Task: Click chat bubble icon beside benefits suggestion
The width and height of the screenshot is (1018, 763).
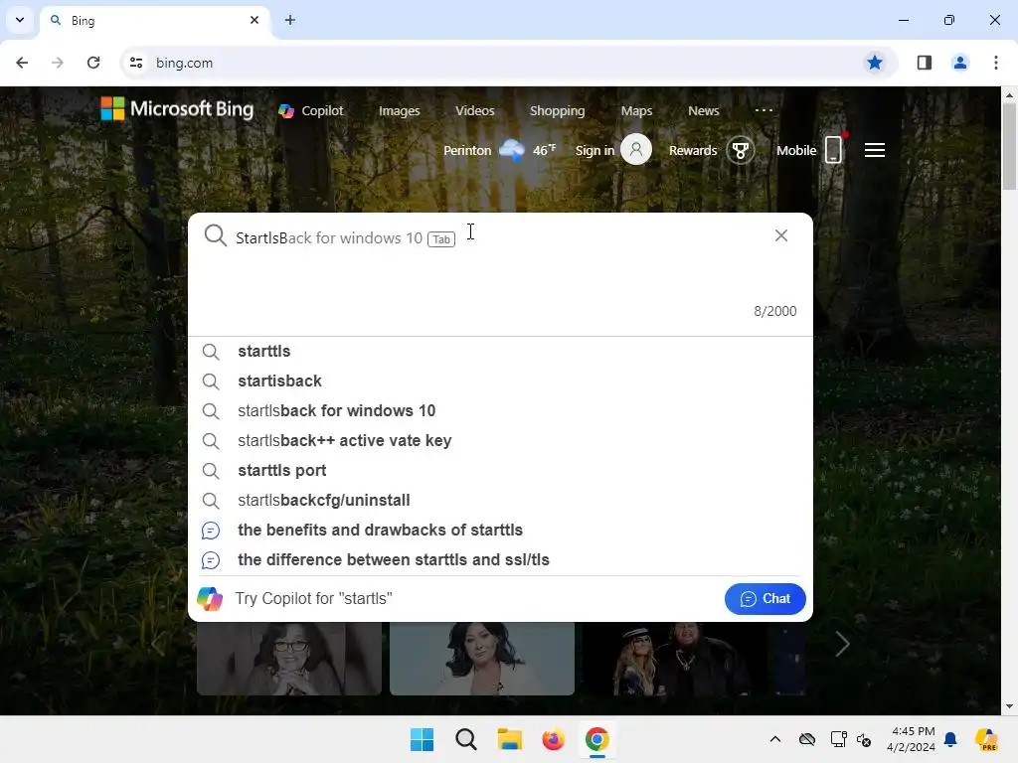Action: point(211,531)
